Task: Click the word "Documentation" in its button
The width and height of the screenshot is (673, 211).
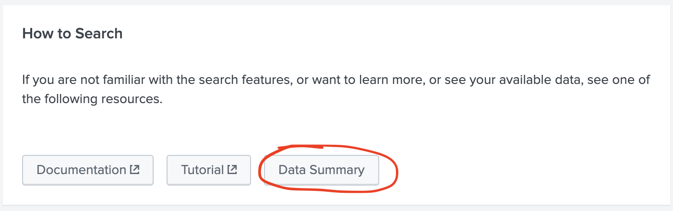Action: point(81,170)
